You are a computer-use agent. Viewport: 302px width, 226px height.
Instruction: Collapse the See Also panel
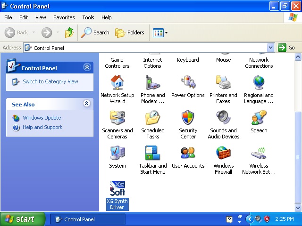pyautogui.click(x=86, y=104)
